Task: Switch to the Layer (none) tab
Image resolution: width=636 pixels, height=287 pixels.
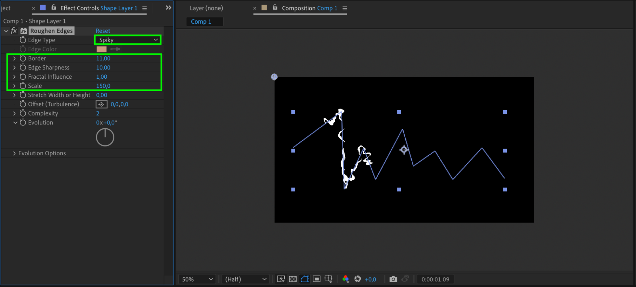Action: coord(206,8)
